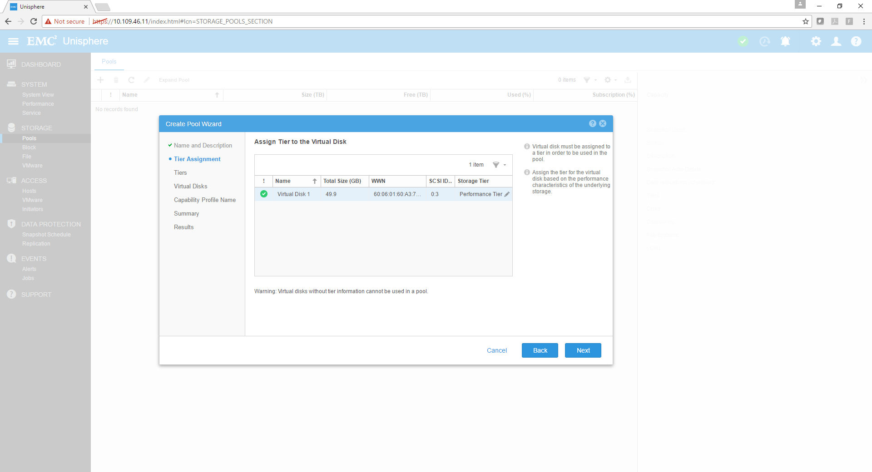The image size is (872, 472).
Task: Select the Tier Assignment wizard step
Action: point(197,159)
